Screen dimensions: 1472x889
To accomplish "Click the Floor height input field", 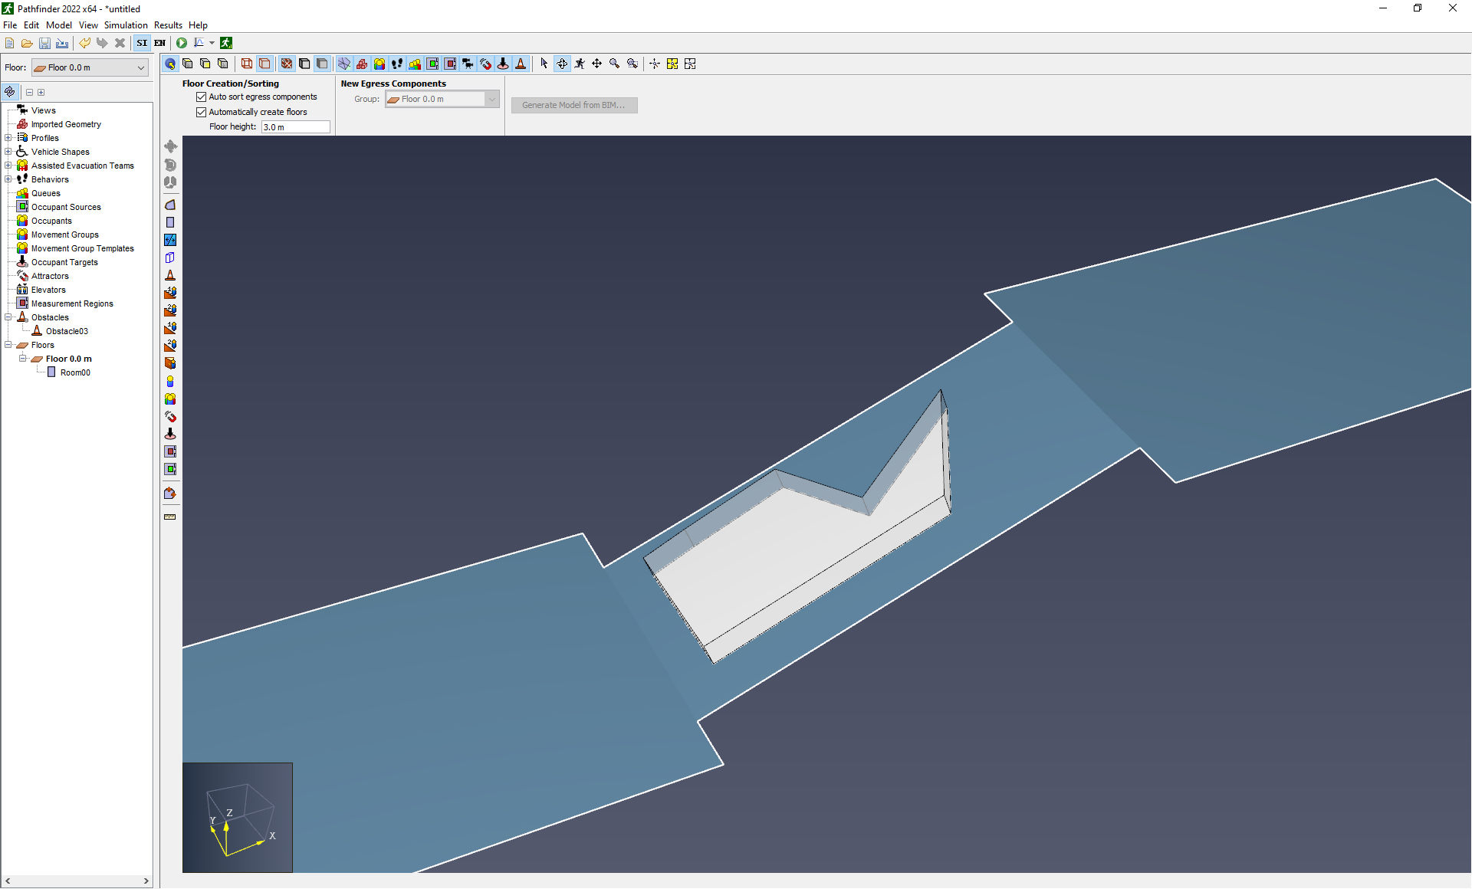I will (x=295, y=127).
